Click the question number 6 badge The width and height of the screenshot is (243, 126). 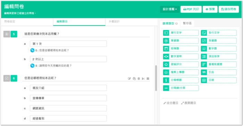pyautogui.click(x=14, y=78)
